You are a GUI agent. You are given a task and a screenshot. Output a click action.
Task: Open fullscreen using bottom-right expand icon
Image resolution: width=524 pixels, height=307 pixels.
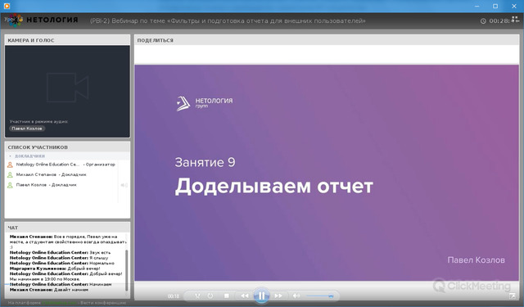[512, 296]
